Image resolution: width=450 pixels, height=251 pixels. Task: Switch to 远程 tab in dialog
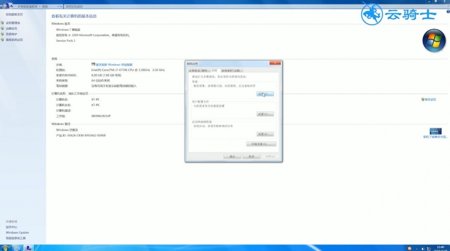point(237,71)
